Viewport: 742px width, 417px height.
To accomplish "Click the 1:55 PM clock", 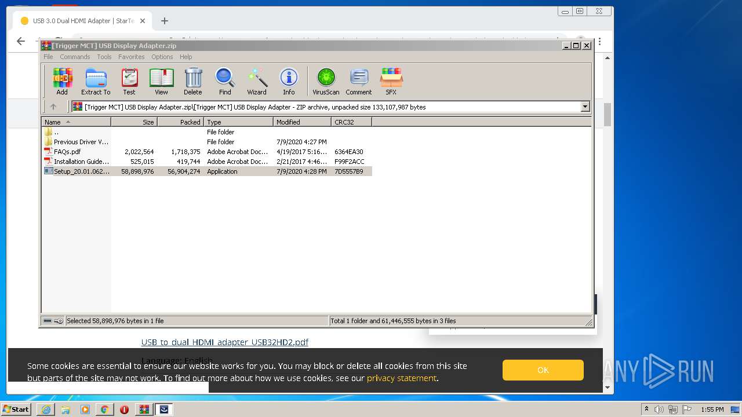I will tap(712, 409).
